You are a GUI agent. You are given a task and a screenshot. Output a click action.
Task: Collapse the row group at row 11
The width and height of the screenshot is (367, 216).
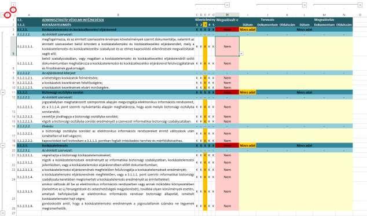[x=3, y=92]
